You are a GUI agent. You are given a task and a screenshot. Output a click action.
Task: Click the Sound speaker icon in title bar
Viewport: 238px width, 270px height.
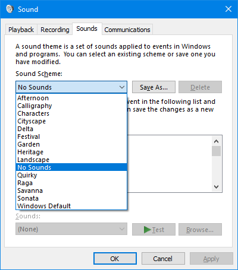click(x=10, y=9)
